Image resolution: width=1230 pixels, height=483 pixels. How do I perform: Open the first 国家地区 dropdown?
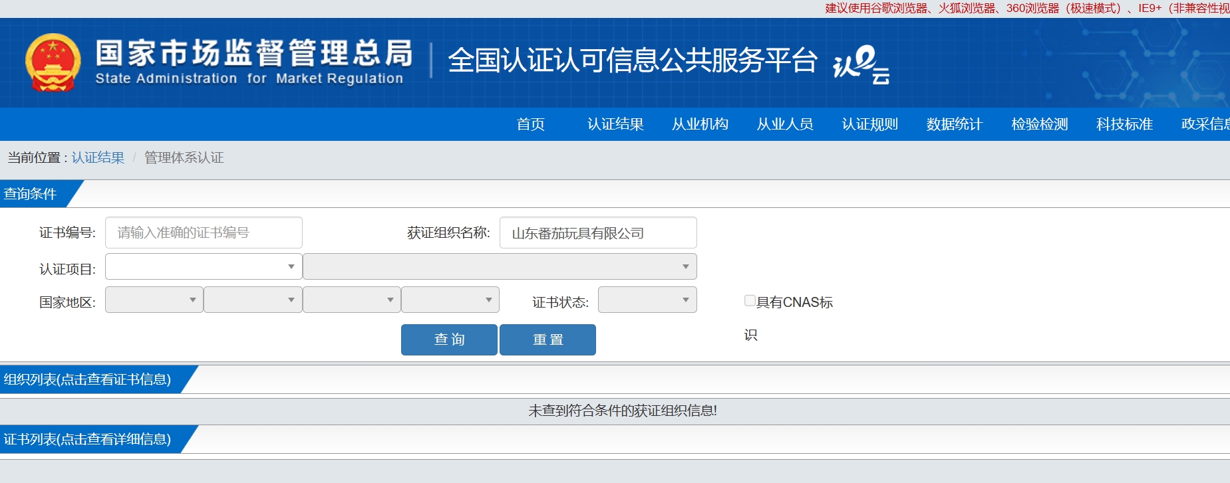click(x=154, y=300)
